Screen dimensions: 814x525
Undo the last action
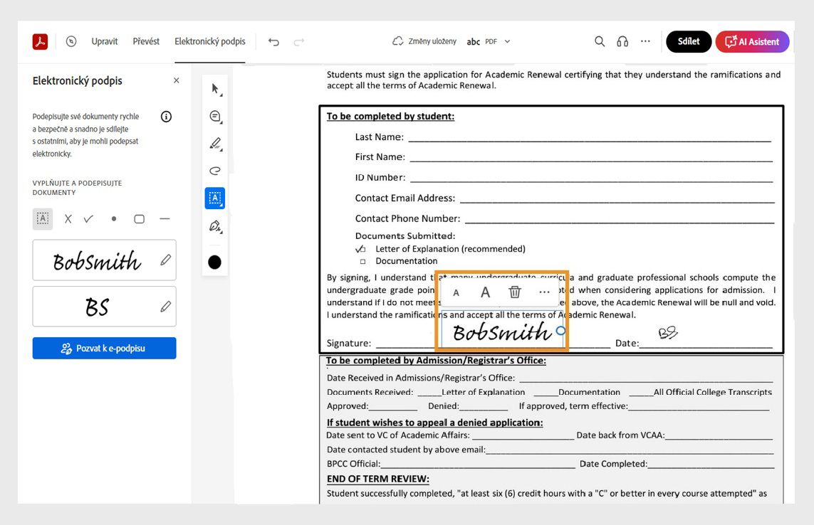click(273, 42)
